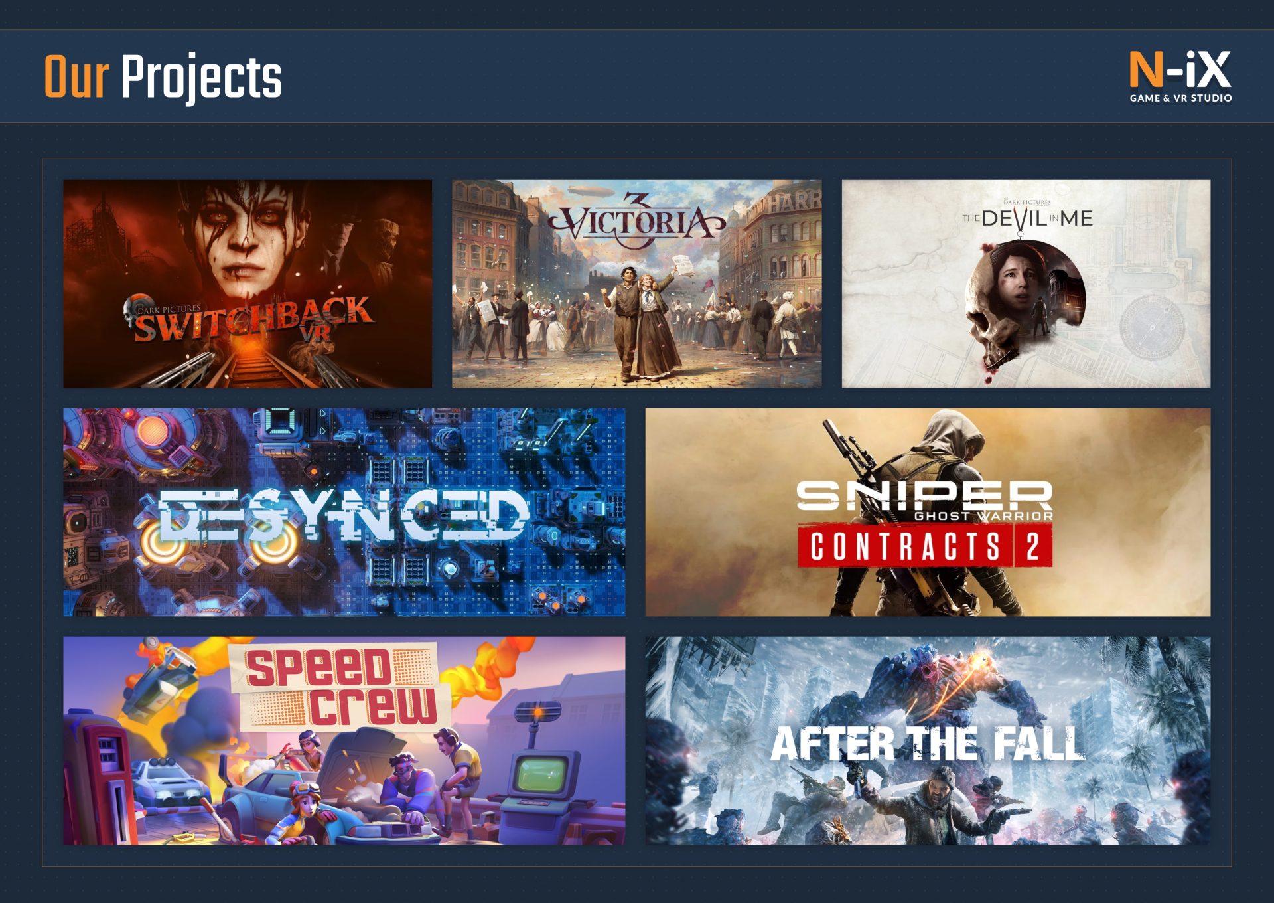1274x903 pixels.
Task: Click the DESYNCED glitch title text
Action: 343,515
